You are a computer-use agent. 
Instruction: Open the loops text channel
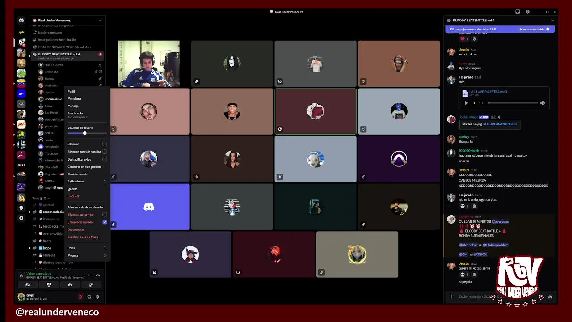coord(47,248)
